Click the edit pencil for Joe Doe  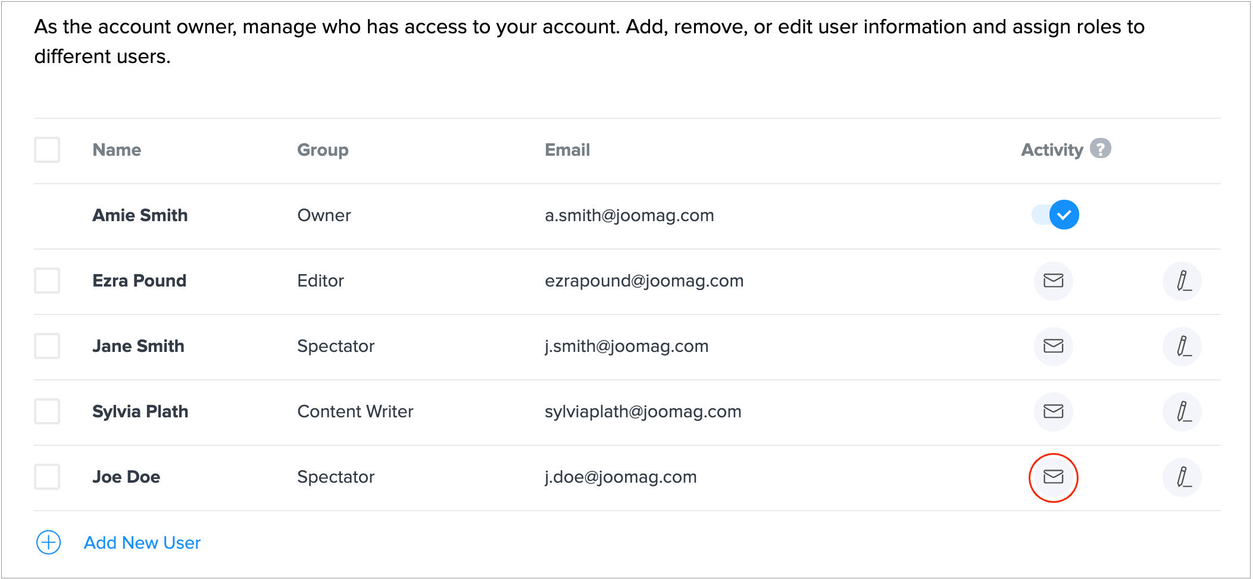point(1182,477)
